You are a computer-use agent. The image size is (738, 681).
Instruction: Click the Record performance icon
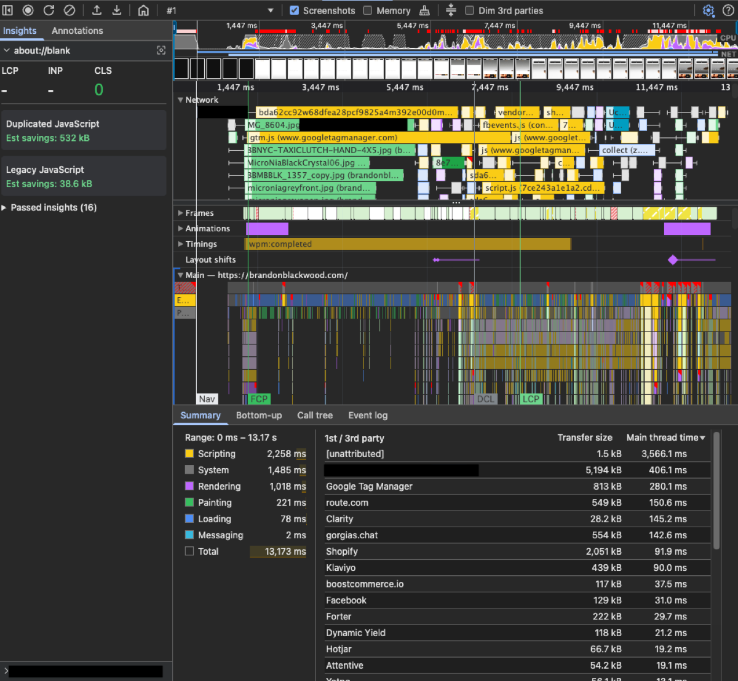coord(27,10)
